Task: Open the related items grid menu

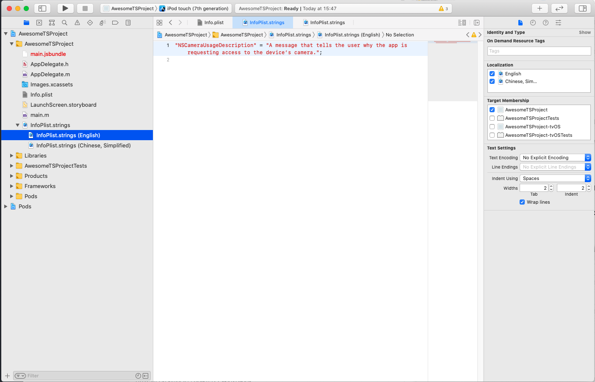Action: point(159,22)
